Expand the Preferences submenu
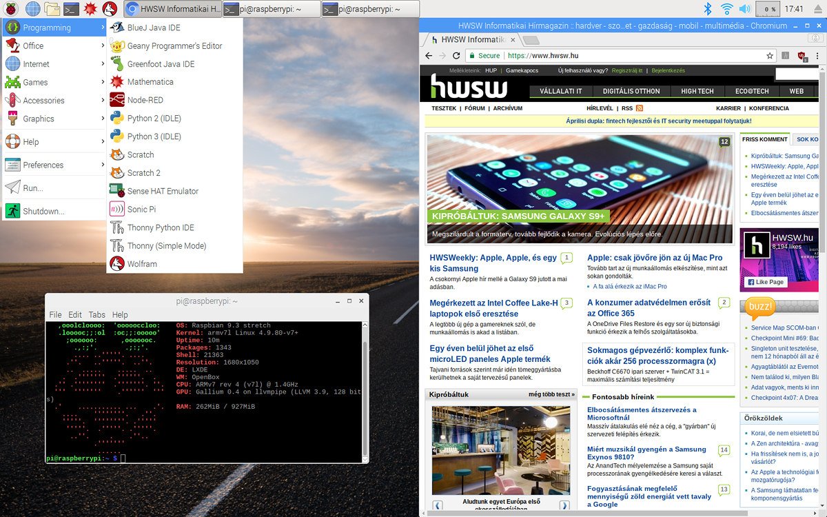 pyautogui.click(x=54, y=165)
